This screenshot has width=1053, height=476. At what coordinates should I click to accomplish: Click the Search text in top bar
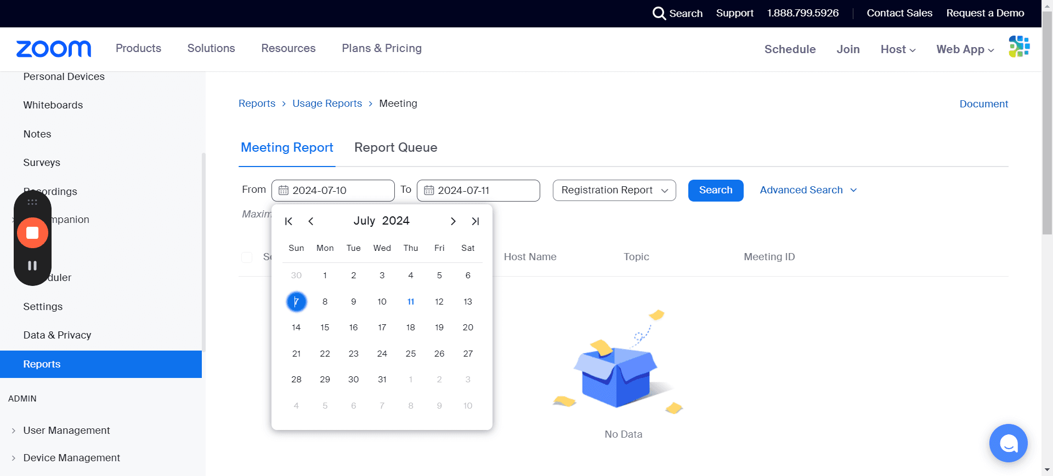(686, 13)
